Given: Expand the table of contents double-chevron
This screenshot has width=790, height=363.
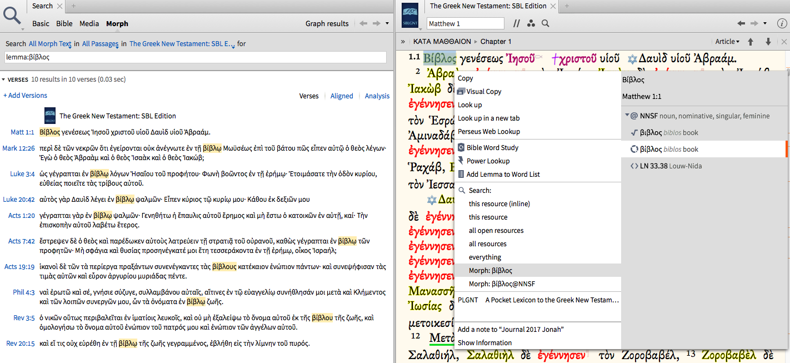Looking at the screenshot, I should pyautogui.click(x=403, y=42).
